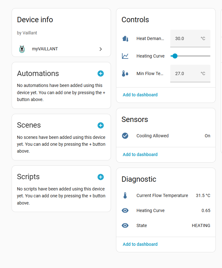Click the Min Flow Temperature water thermometer icon
This screenshot has height=268, width=222.
pyautogui.click(x=125, y=73)
